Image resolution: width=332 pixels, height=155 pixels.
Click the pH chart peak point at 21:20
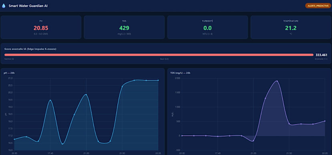(86, 95)
